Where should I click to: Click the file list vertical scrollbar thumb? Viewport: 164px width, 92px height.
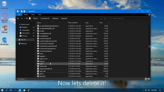149,47
